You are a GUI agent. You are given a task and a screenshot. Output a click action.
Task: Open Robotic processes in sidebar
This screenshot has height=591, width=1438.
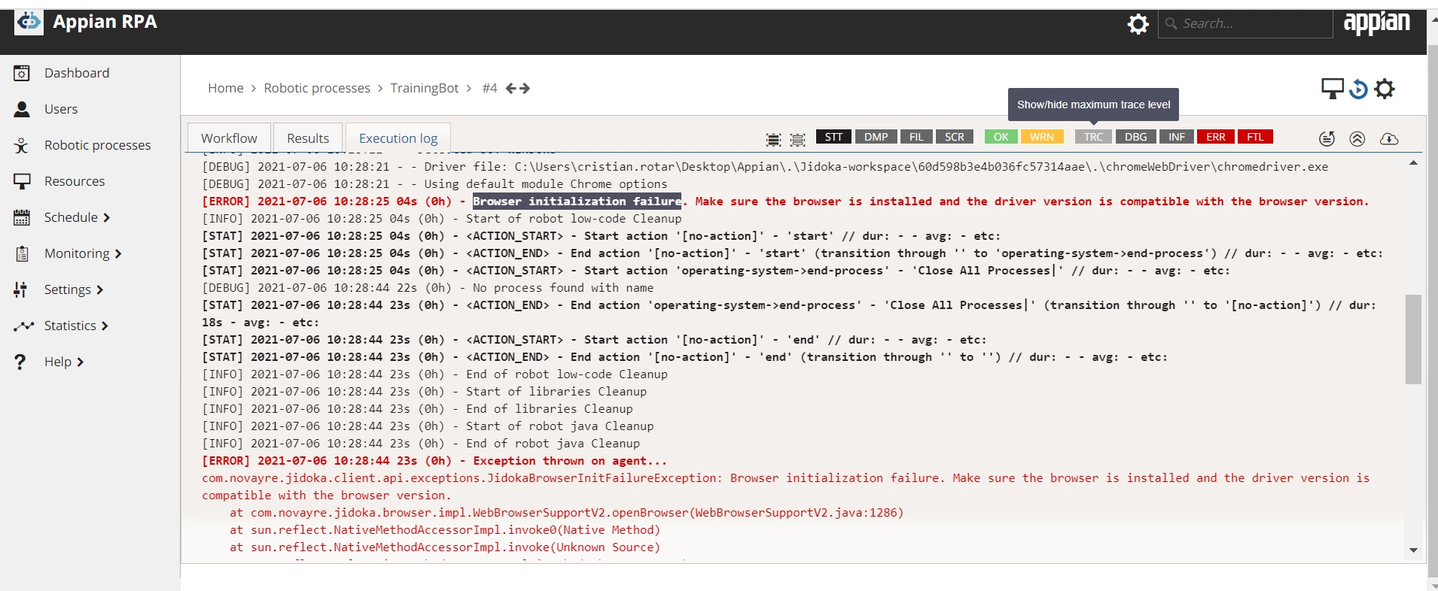97,145
